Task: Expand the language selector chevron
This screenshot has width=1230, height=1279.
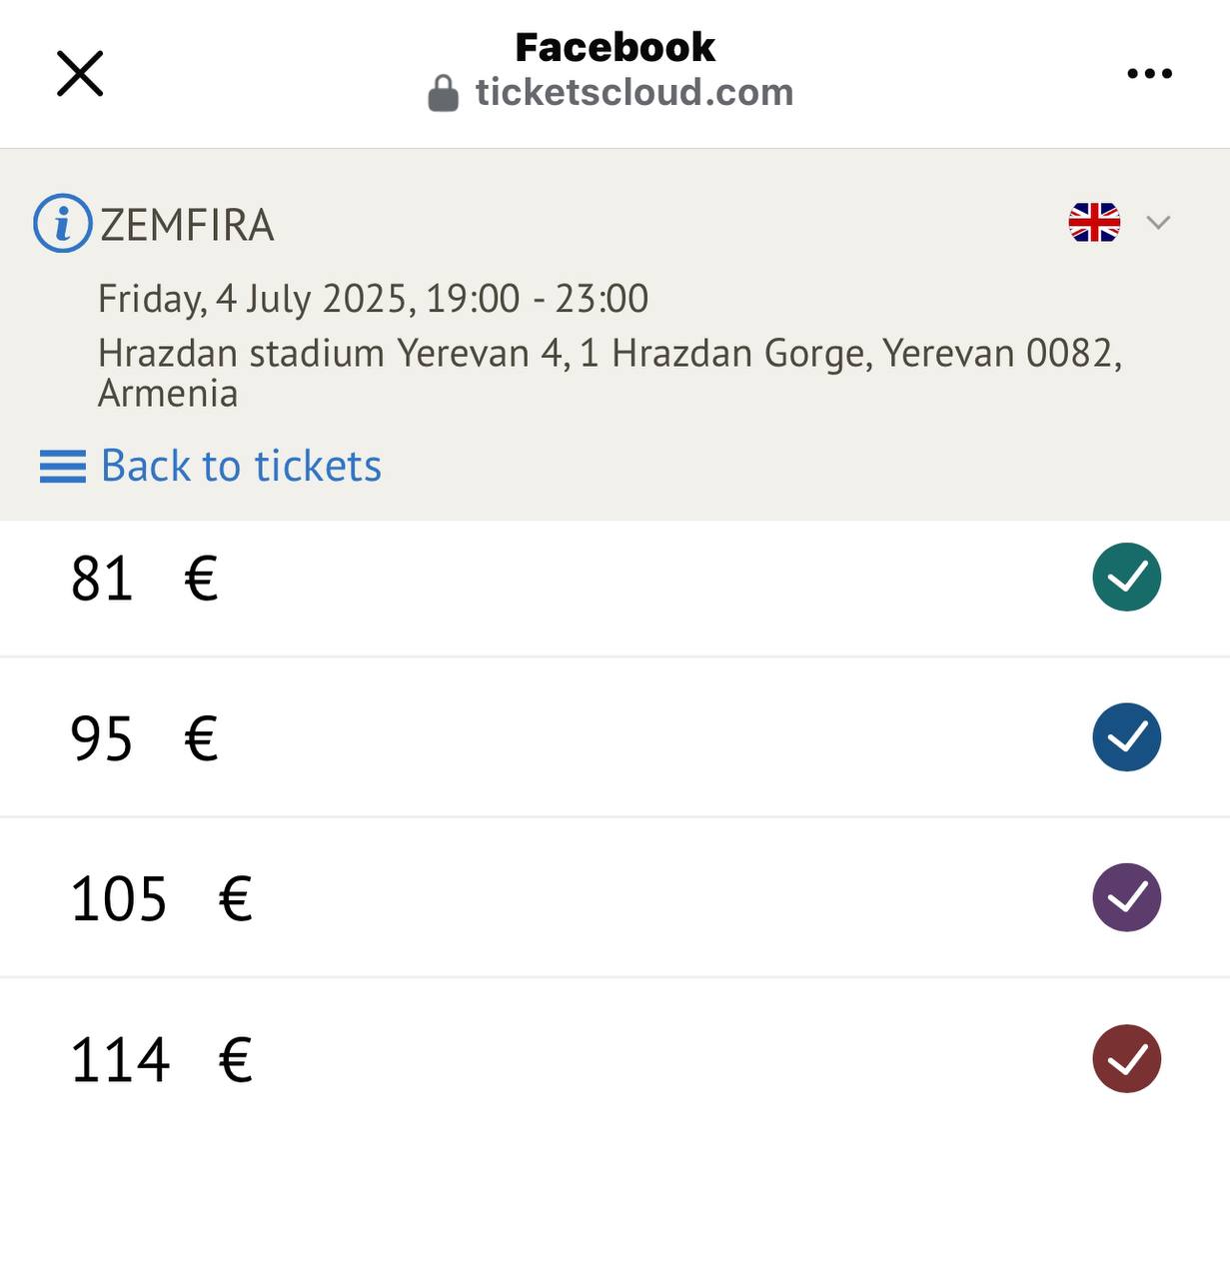Action: tap(1158, 222)
